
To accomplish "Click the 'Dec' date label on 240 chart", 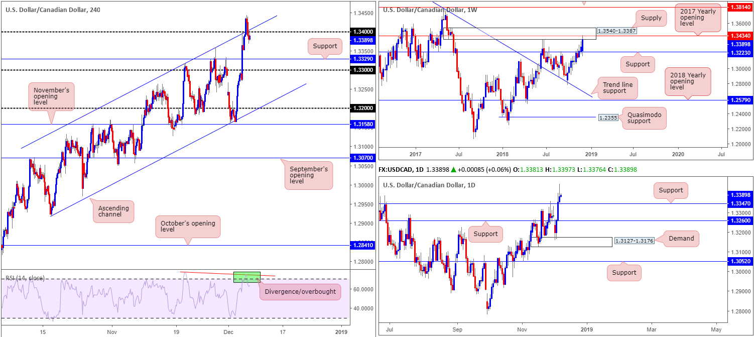I will pyautogui.click(x=228, y=331).
